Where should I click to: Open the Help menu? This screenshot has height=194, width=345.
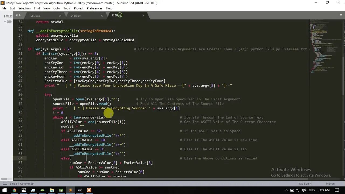click(x=109, y=8)
